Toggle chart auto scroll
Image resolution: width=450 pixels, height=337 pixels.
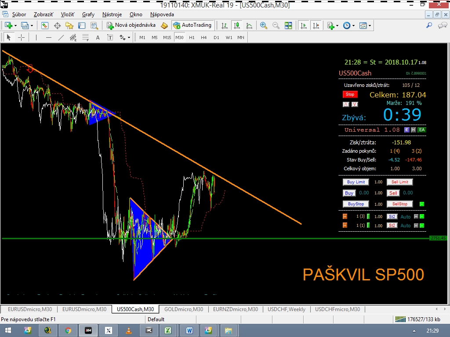[x=303, y=25]
